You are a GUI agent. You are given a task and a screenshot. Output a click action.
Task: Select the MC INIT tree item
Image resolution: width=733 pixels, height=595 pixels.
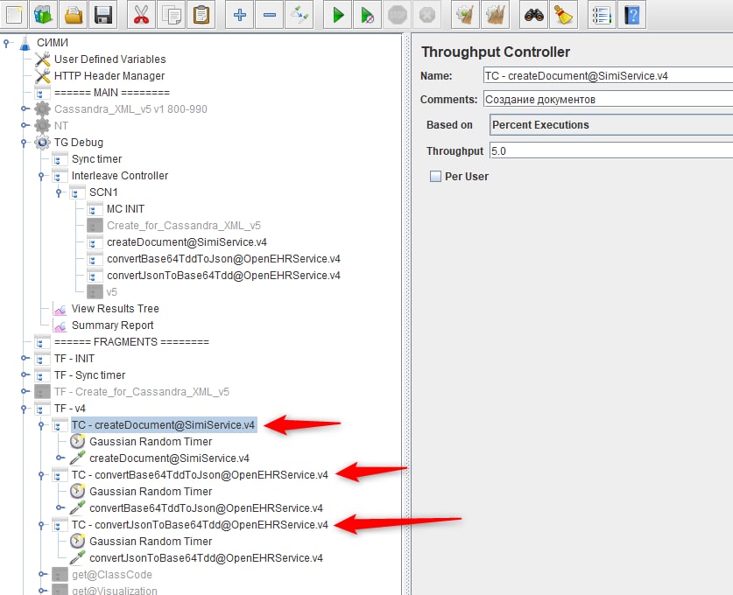point(125,209)
